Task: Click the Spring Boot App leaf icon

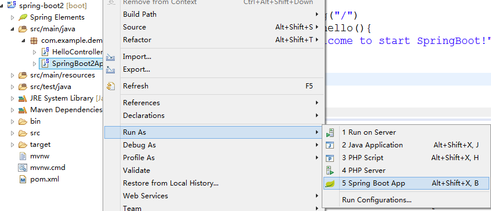Action: coord(330,183)
